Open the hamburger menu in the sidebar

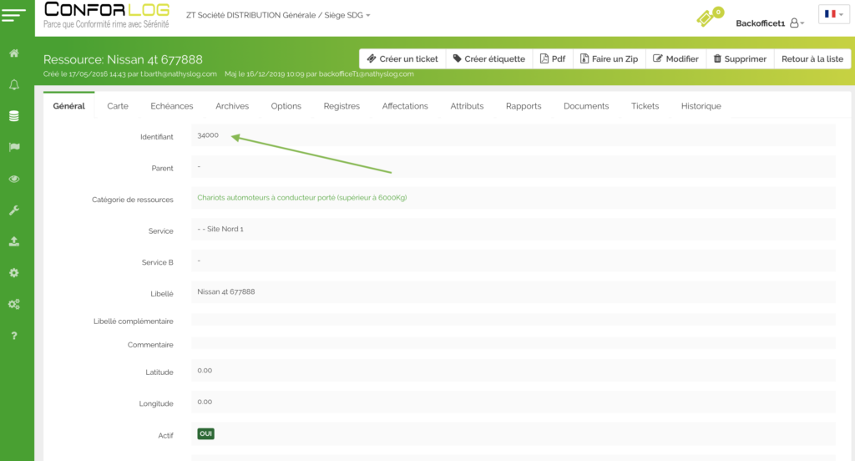17,17
